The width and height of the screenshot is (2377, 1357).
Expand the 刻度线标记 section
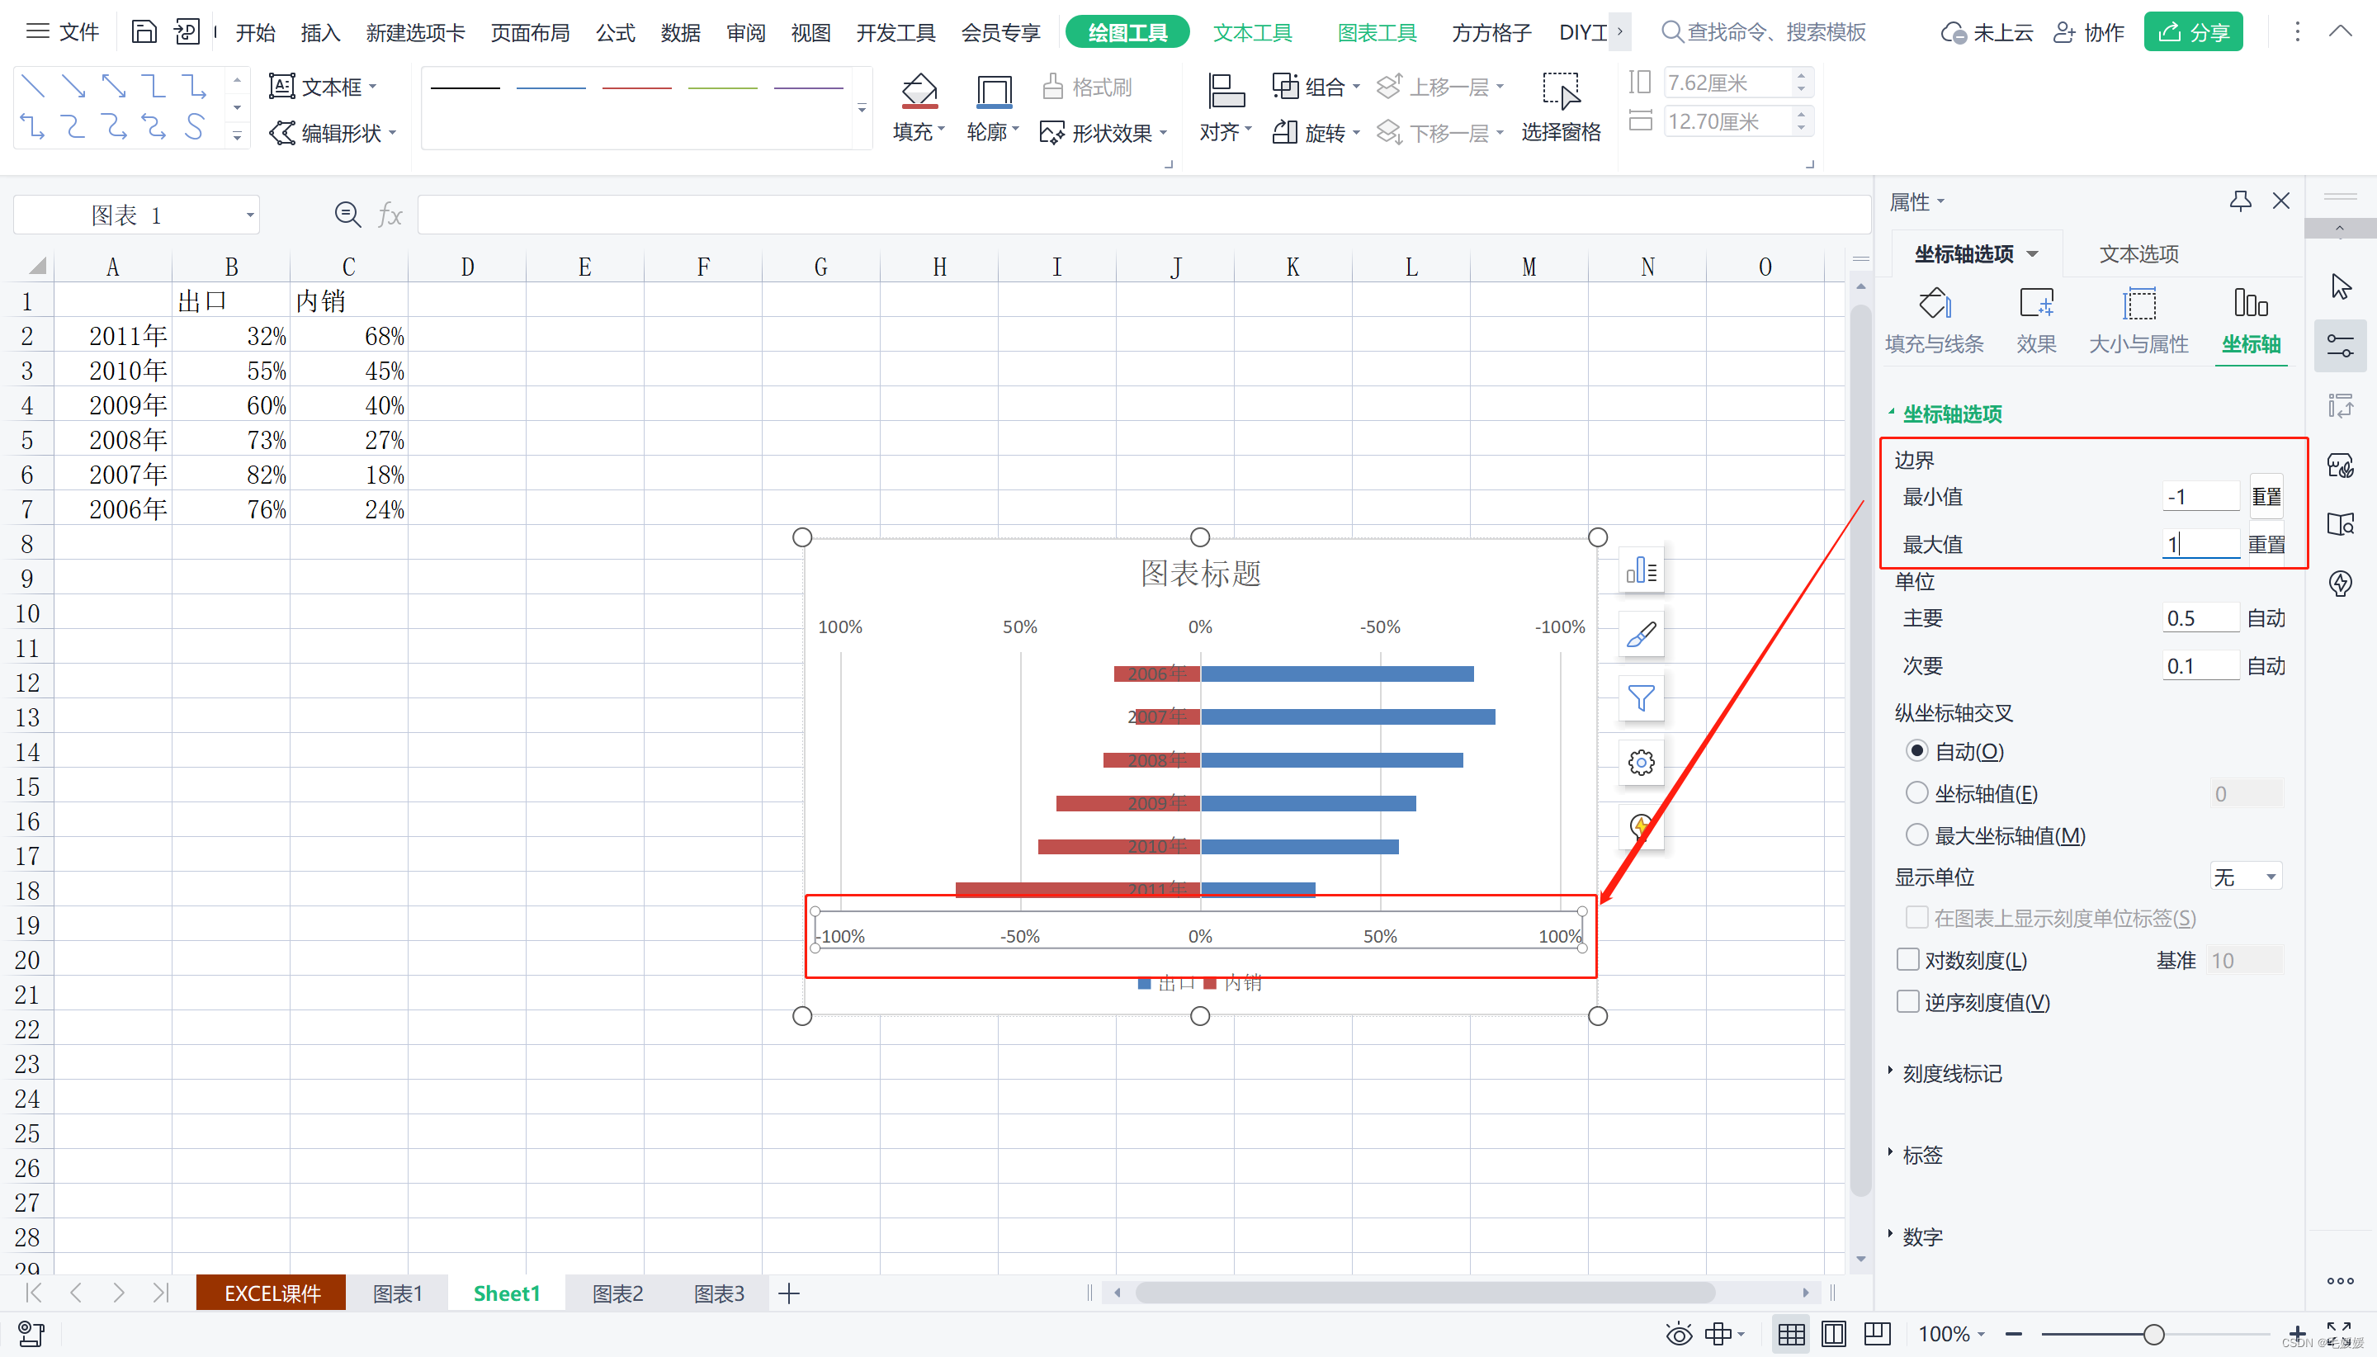[x=1951, y=1073]
